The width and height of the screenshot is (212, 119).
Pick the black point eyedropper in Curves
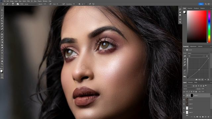click(185, 59)
